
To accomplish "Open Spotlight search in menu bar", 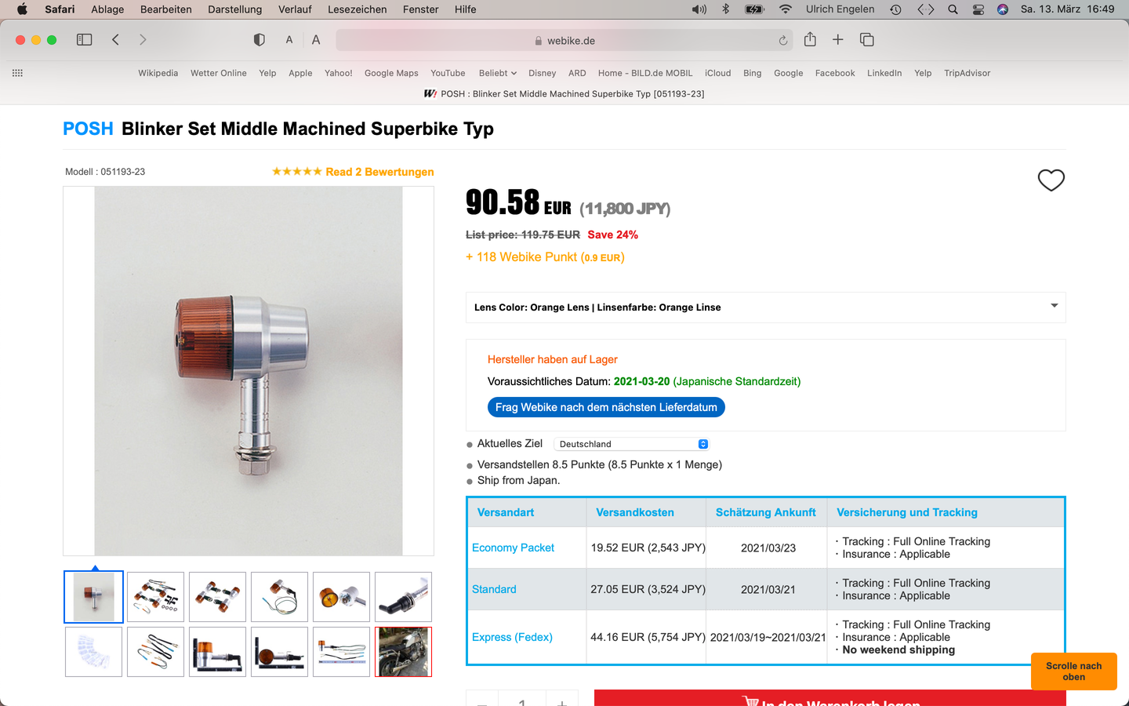I will [953, 9].
